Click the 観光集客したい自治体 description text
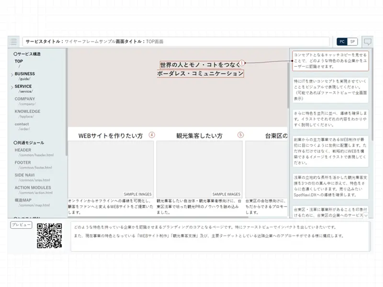This screenshot has height=287, width=383. (x=199, y=207)
